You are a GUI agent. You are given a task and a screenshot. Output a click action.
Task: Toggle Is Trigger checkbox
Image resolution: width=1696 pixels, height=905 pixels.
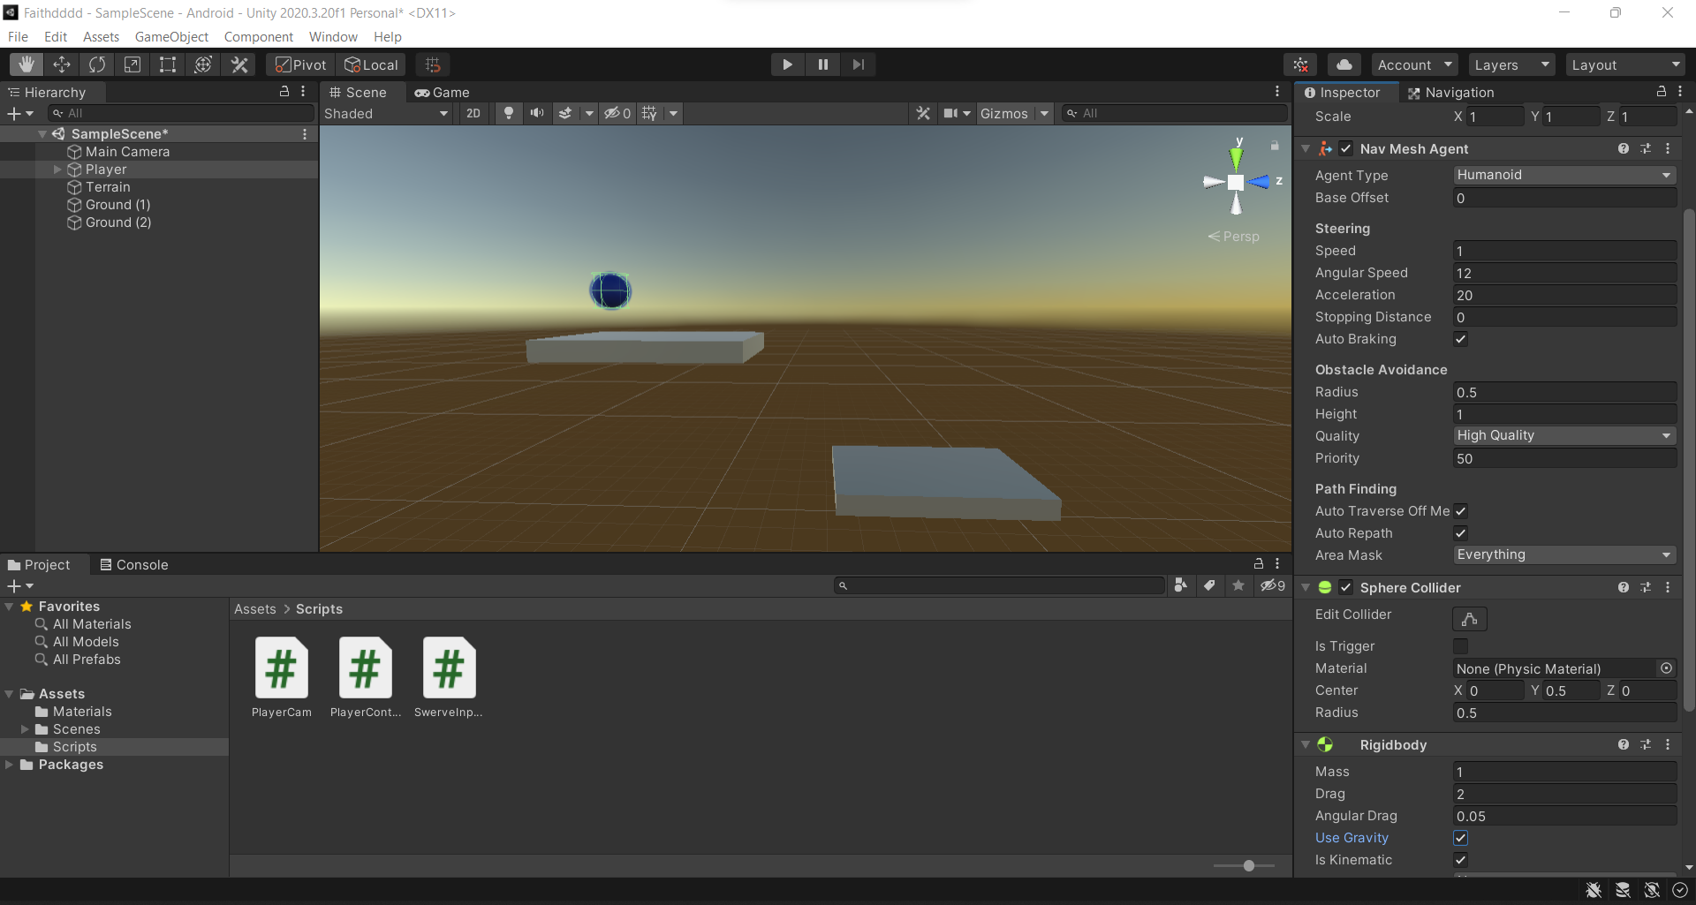point(1461,646)
